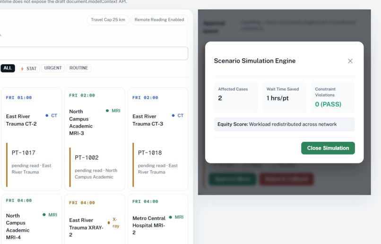
Task: Filter cases by URGENT priority
Action: coord(53,68)
